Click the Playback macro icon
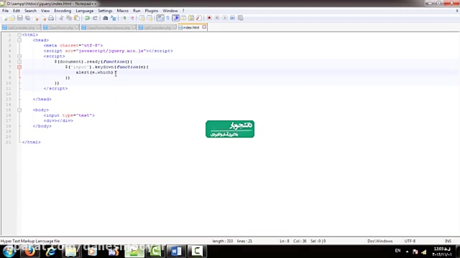The height and width of the screenshot is (258, 460). (224, 18)
